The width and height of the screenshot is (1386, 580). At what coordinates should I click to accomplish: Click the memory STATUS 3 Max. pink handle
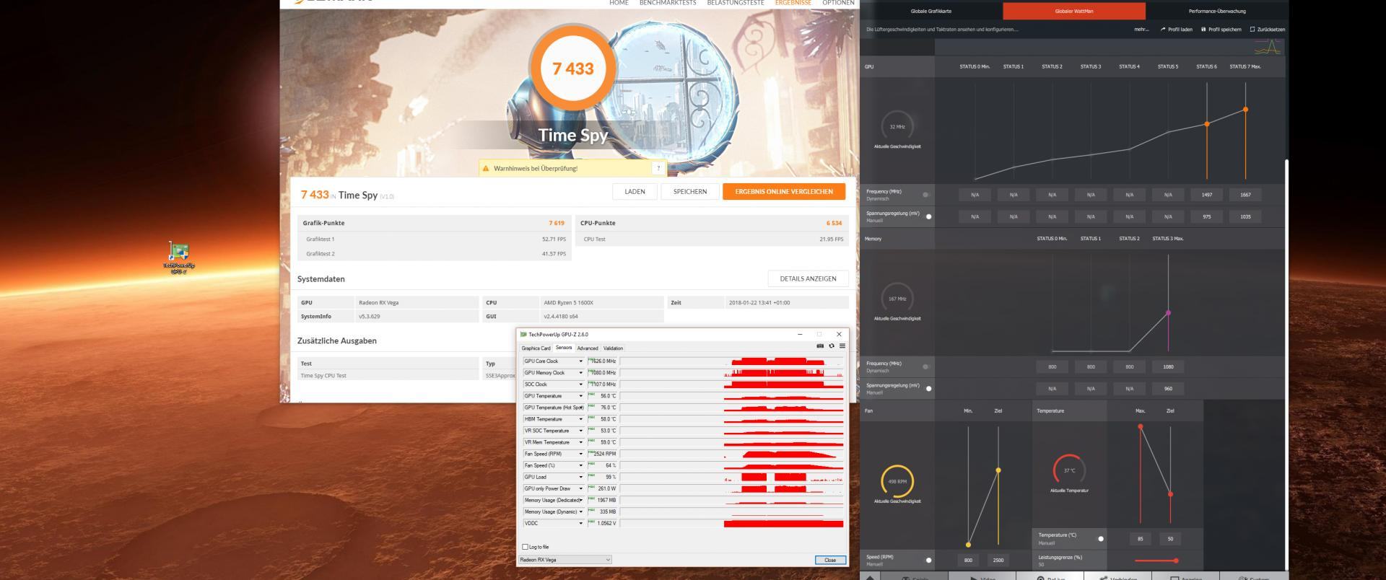(1168, 313)
